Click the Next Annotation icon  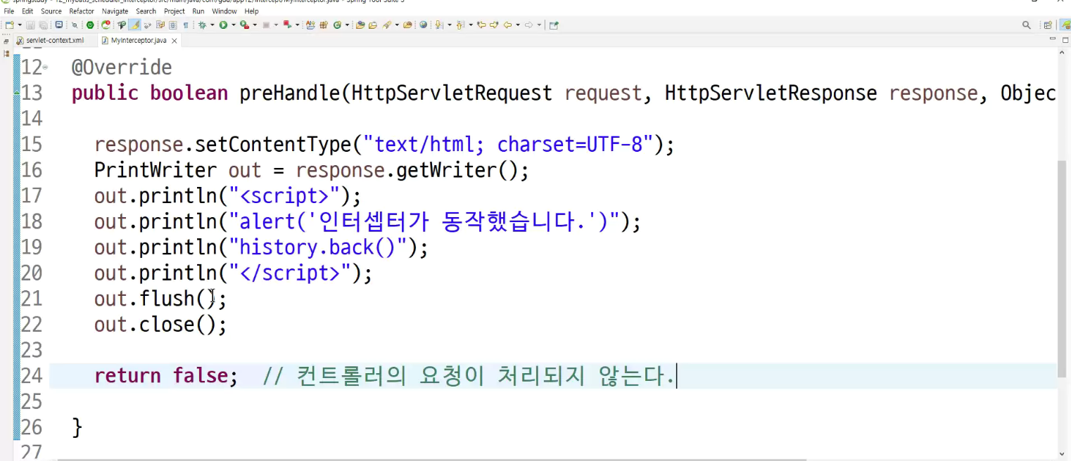pyautogui.click(x=439, y=25)
